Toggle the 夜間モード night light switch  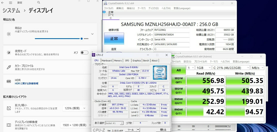[x=84, y=52]
